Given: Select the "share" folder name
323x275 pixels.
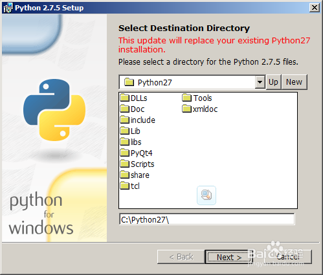Looking at the screenshot, I should (140, 175).
